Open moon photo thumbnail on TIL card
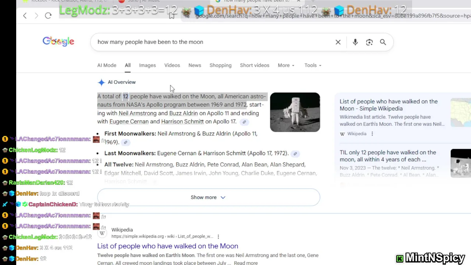 (x=461, y=163)
